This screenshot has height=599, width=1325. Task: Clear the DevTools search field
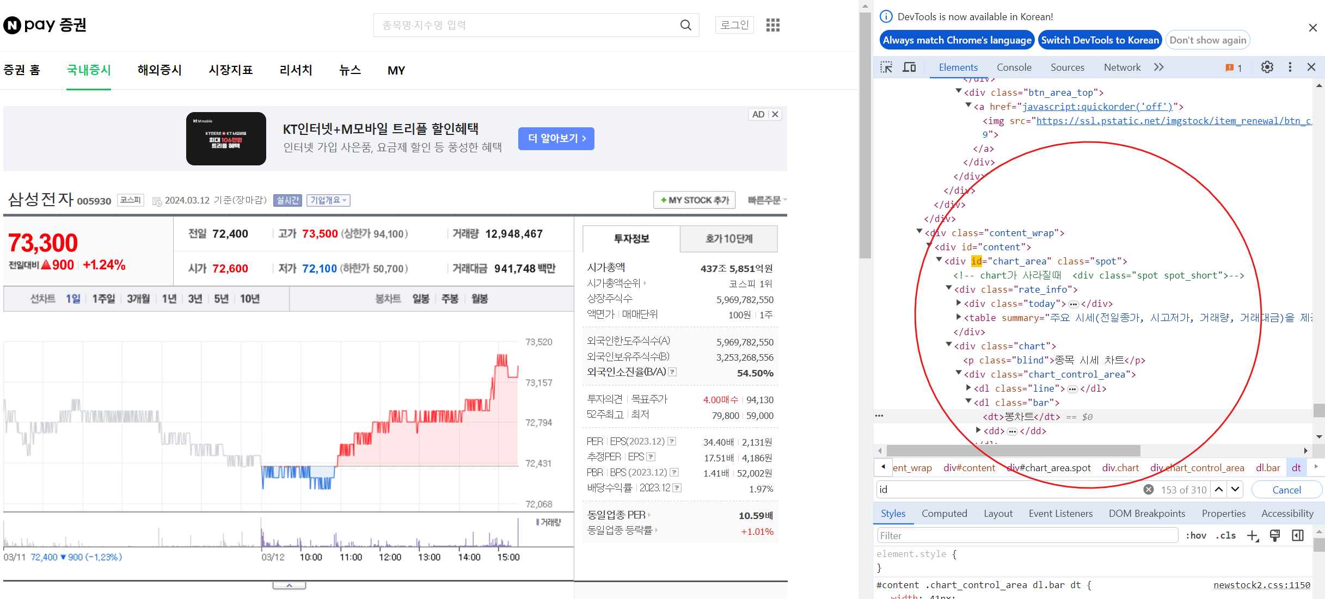pyautogui.click(x=1148, y=490)
